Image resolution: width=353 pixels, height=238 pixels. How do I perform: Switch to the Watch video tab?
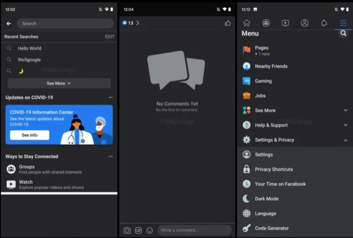point(285,23)
